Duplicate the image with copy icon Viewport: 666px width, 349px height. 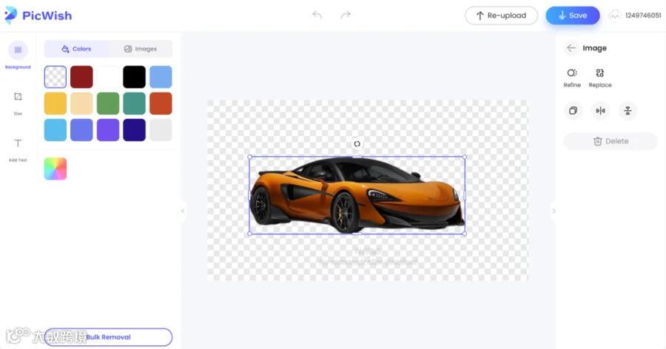click(573, 111)
